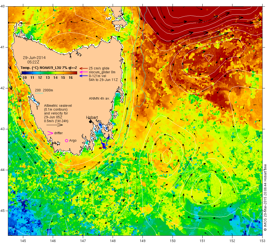Viewport: 268px width, 247px height.
Task: Click the 13 value on temperature scale
Action: (48, 77)
